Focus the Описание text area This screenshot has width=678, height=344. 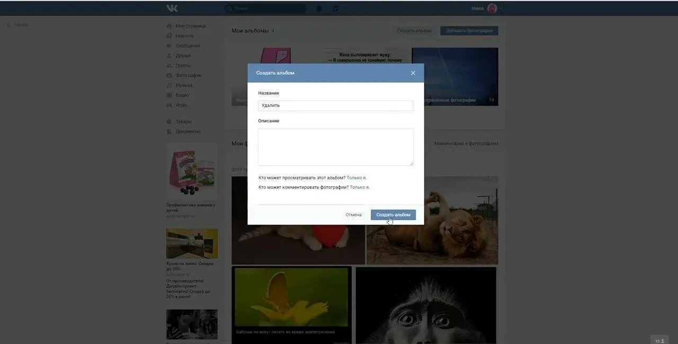click(x=336, y=147)
